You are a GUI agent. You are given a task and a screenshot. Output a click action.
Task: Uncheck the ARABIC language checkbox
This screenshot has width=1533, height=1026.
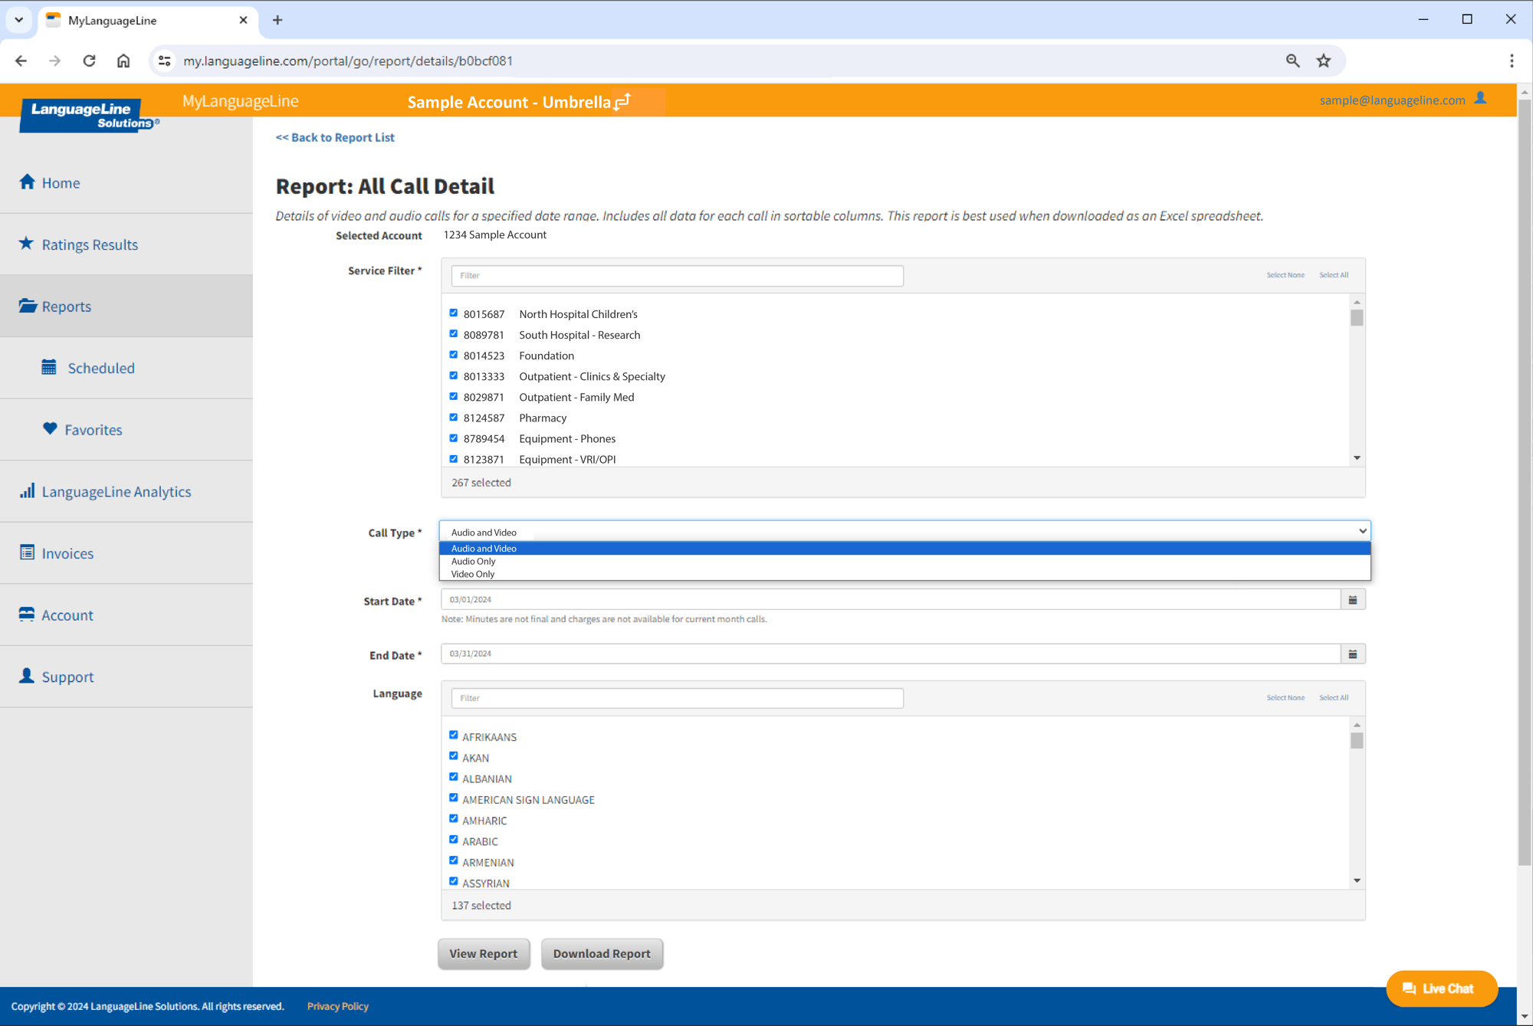[x=454, y=840]
